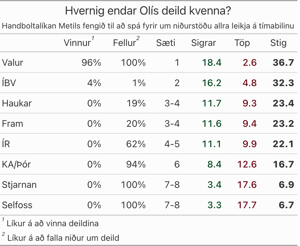Click the subtitle about Handboltalíkan Metils
300x246 pixels.
point(148,26)
